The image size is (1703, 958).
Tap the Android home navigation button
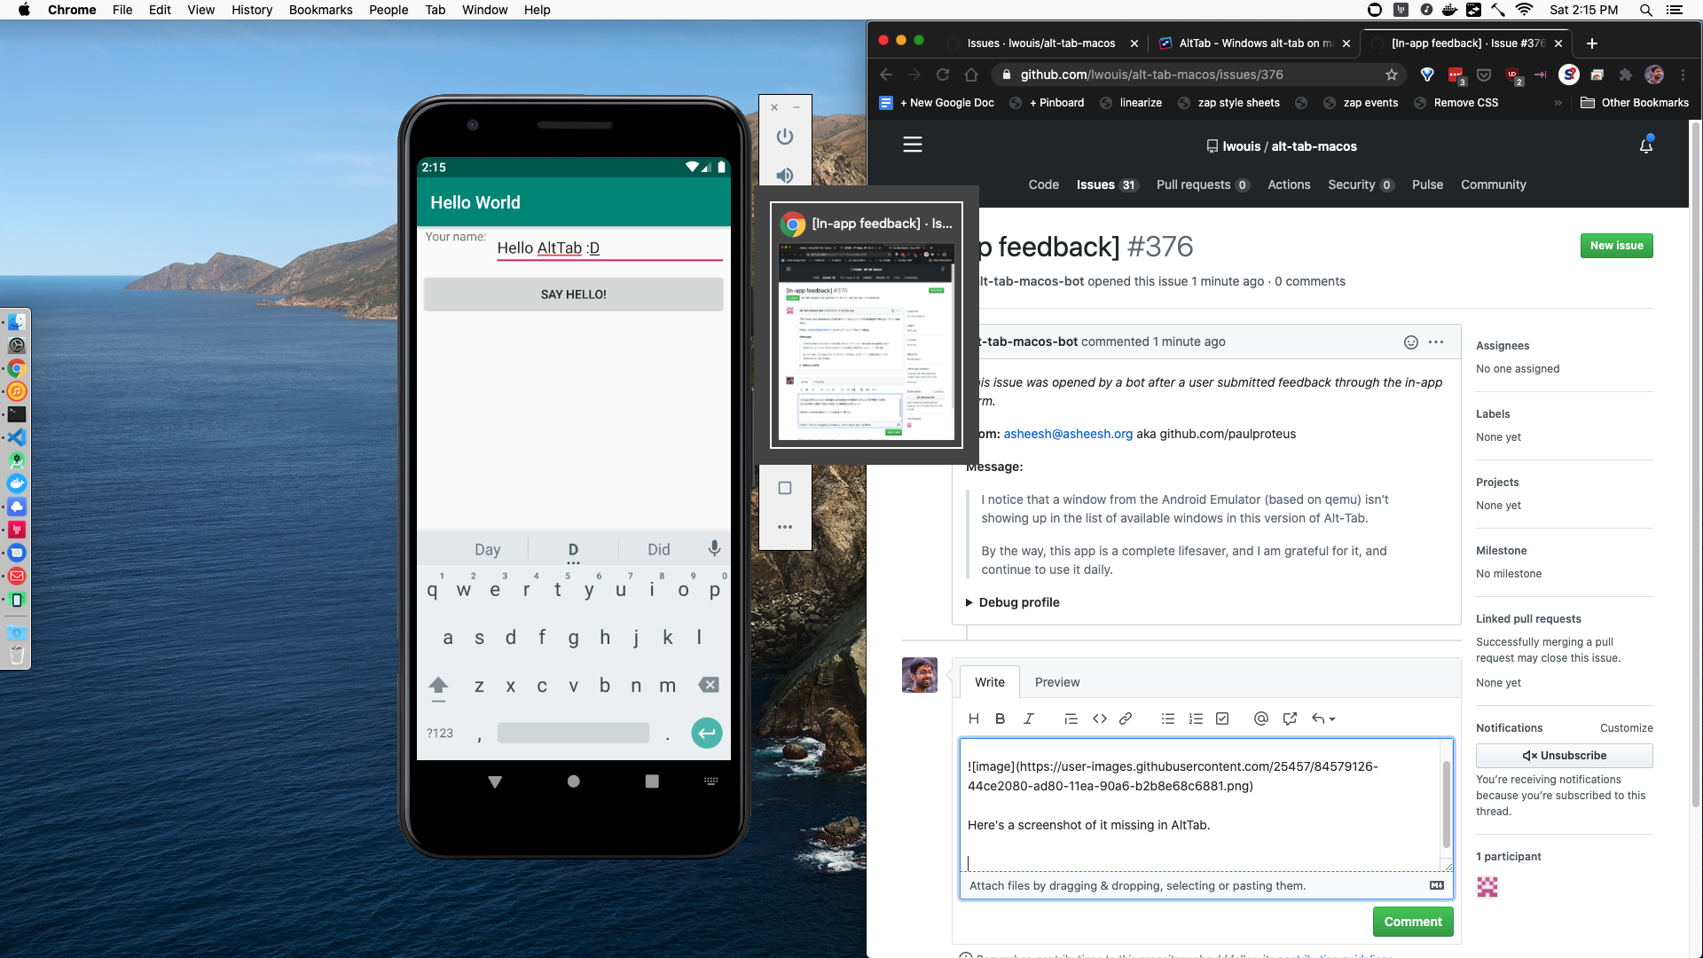(574, 781)
